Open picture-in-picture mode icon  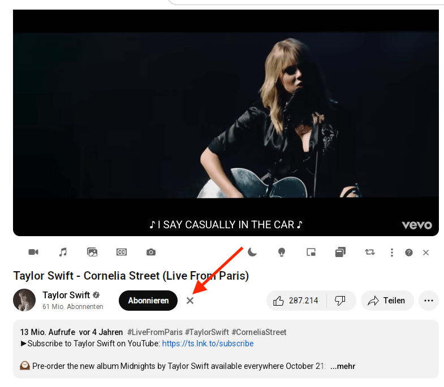(x=311, y=252)
